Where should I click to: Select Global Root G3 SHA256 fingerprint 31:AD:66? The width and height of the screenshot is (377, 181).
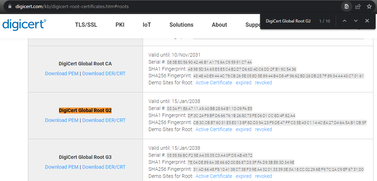279,169
